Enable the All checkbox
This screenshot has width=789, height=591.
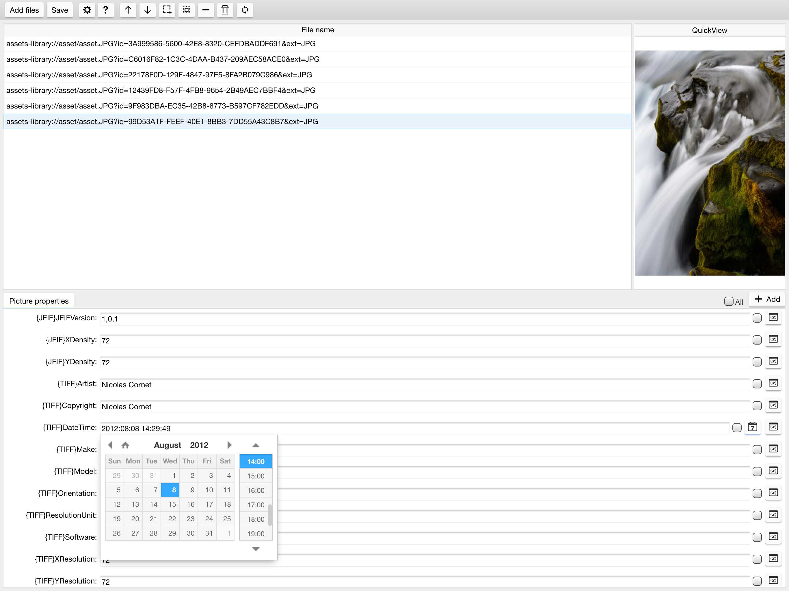(x=729, y=301)
